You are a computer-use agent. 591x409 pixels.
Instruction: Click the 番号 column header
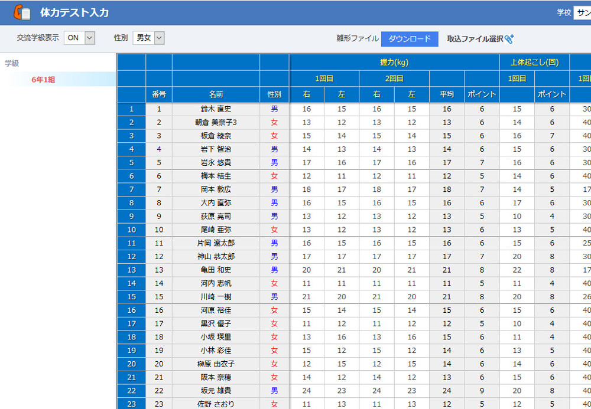159,94
